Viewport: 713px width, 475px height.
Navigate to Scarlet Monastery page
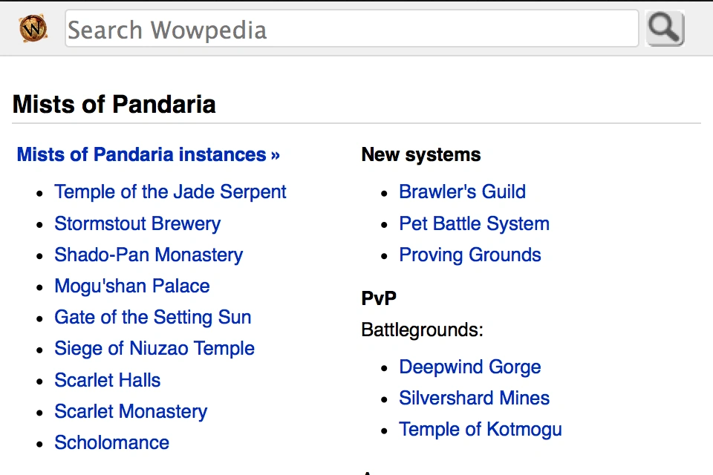(131, 411)
